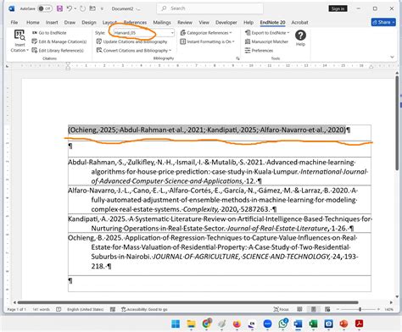
Task: Click the Share button
Action: tap(383, 22)
